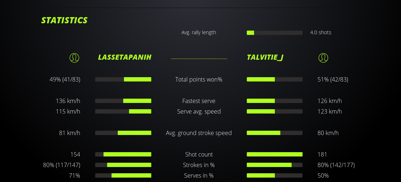This screenshot has height=182, width=401.
Task: Click LASSETAPANIH's Total points won bar
Action: [123, 79]
